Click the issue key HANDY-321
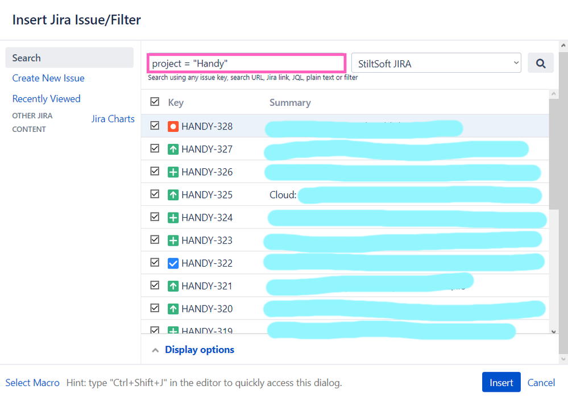568x398 pixels. pyautogui.click(x=207, y=286)
